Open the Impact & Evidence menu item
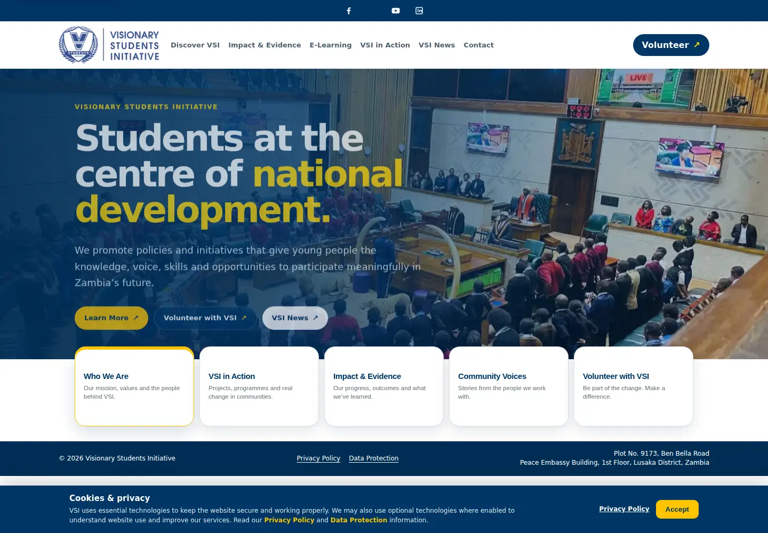Viewport: 768px width, 533px height. [265, 45]
